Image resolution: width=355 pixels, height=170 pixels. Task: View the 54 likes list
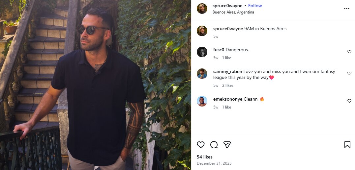pyautogui.click(x=205, y=157)
